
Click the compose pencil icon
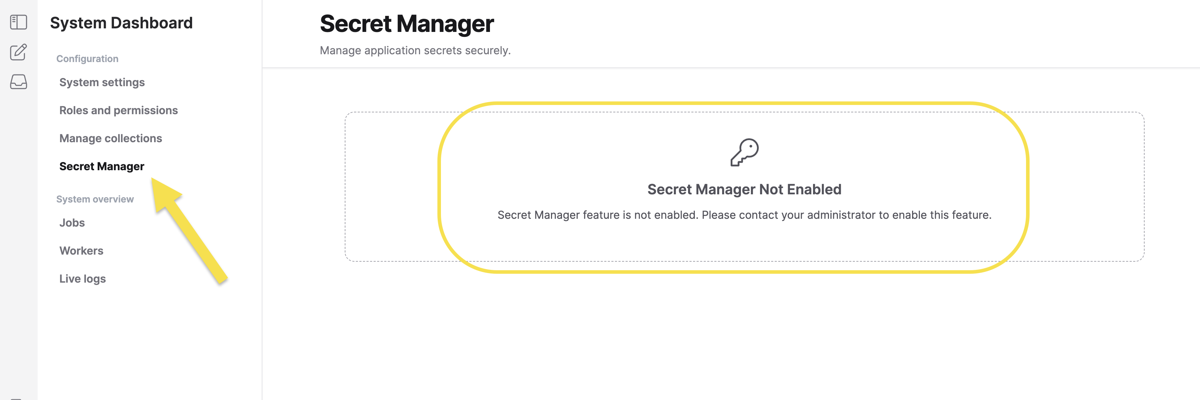(x=18, y=52)
